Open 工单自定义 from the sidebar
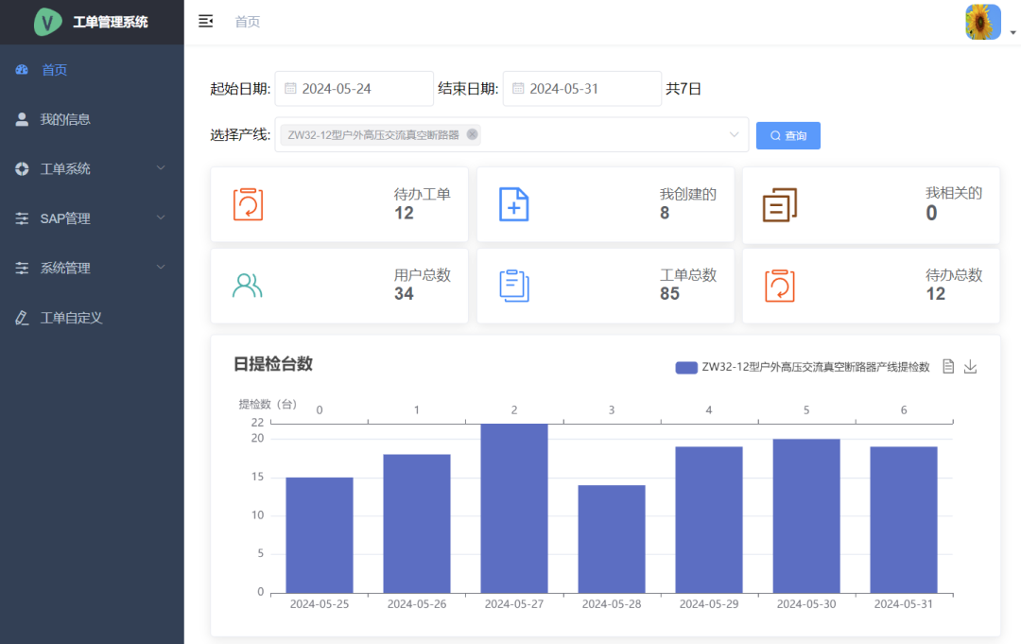1021x644 pixels. click(x=71, y=318)
